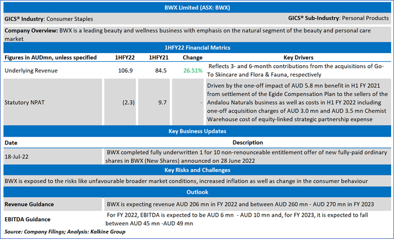Click the risks sentence about market conditions

coord(186,181)
